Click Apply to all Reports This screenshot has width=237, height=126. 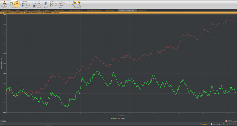point(65,2)
